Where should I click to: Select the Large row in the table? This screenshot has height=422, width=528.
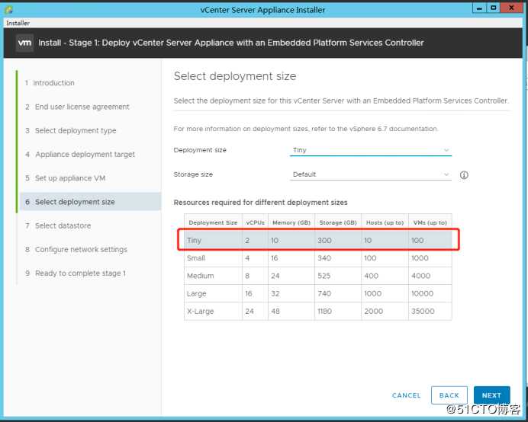click(318, 293)
